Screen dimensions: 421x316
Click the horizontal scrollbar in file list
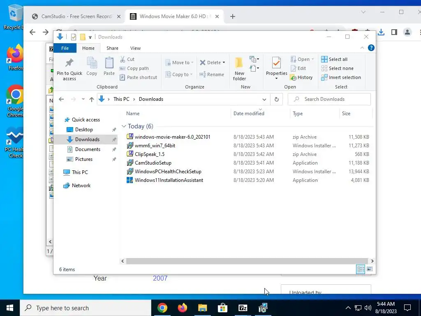point(247,261)
